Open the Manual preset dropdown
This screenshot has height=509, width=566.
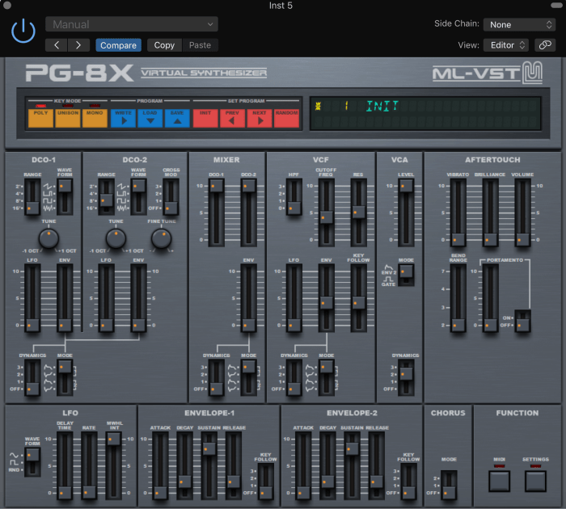(131, 25)
